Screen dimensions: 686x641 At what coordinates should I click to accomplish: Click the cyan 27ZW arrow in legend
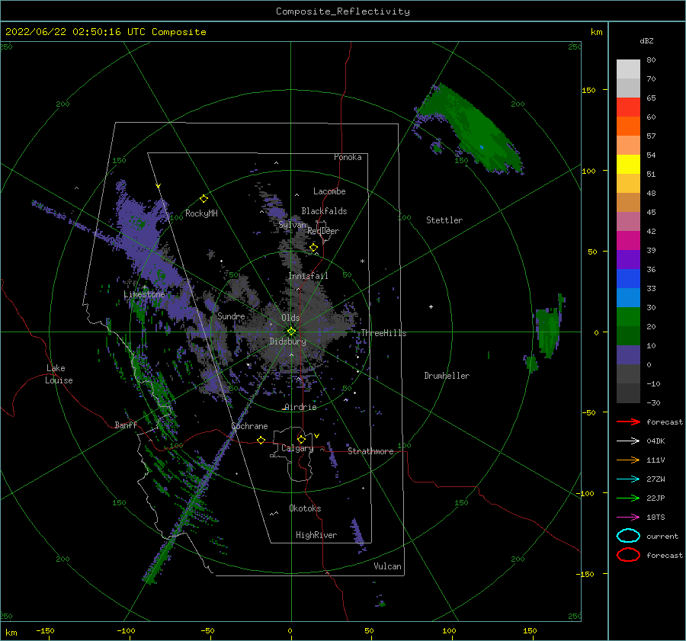coord(628,479)
